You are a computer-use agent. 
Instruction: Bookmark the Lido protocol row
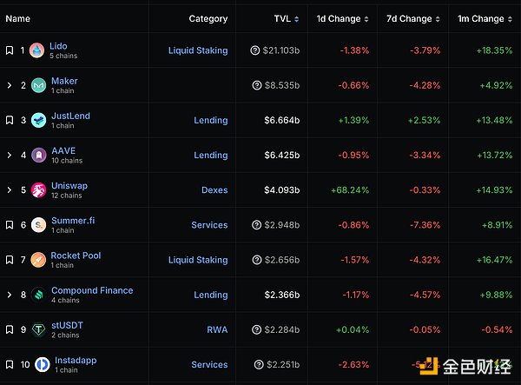[x=9, y=50]
